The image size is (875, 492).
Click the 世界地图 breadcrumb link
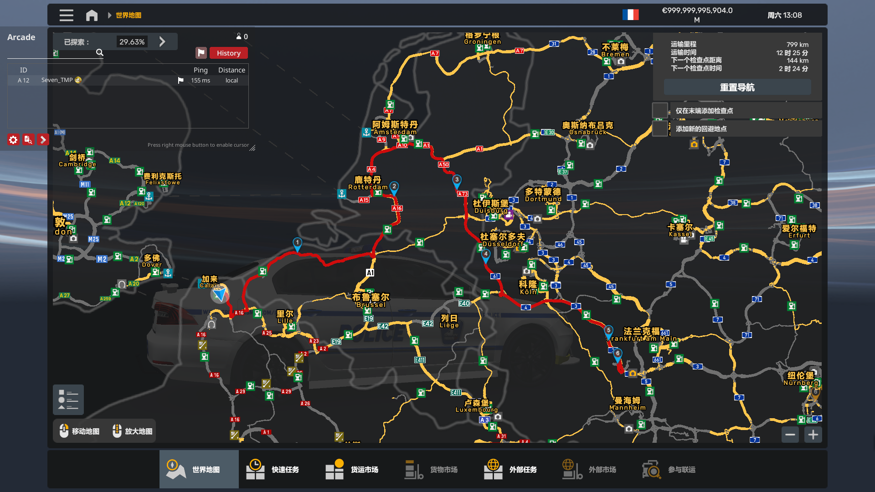[129, 15]
